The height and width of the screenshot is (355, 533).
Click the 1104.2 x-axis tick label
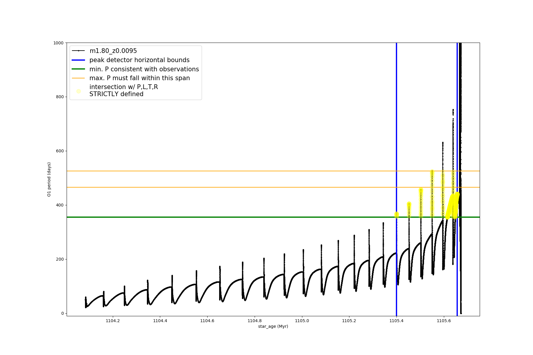(x=113, y=321)
